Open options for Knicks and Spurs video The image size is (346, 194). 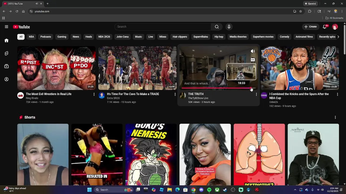pyautogui.click(x=337, y=94)
